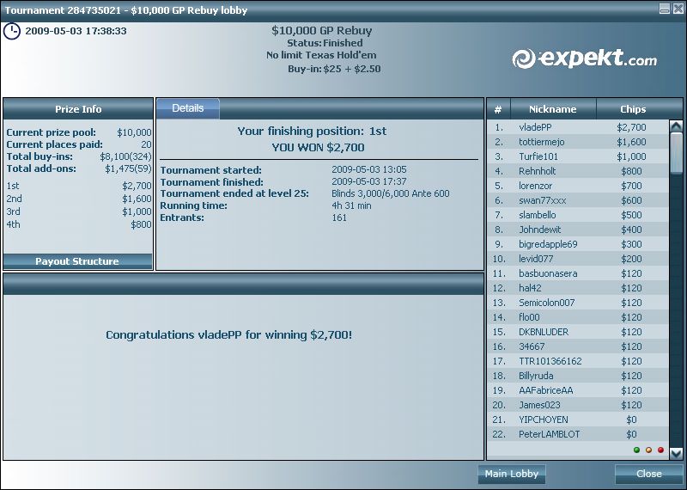687x490 pixels.
Task: Click the Entrants value 161
Action: (x=339, y=217)
